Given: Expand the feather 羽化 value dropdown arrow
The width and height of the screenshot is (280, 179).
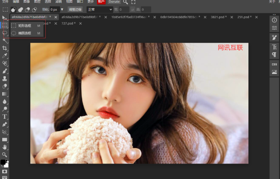Looking at the screenshot, I should [62, 9].
